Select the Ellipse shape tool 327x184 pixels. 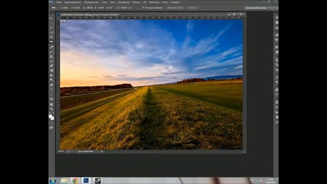51,99
